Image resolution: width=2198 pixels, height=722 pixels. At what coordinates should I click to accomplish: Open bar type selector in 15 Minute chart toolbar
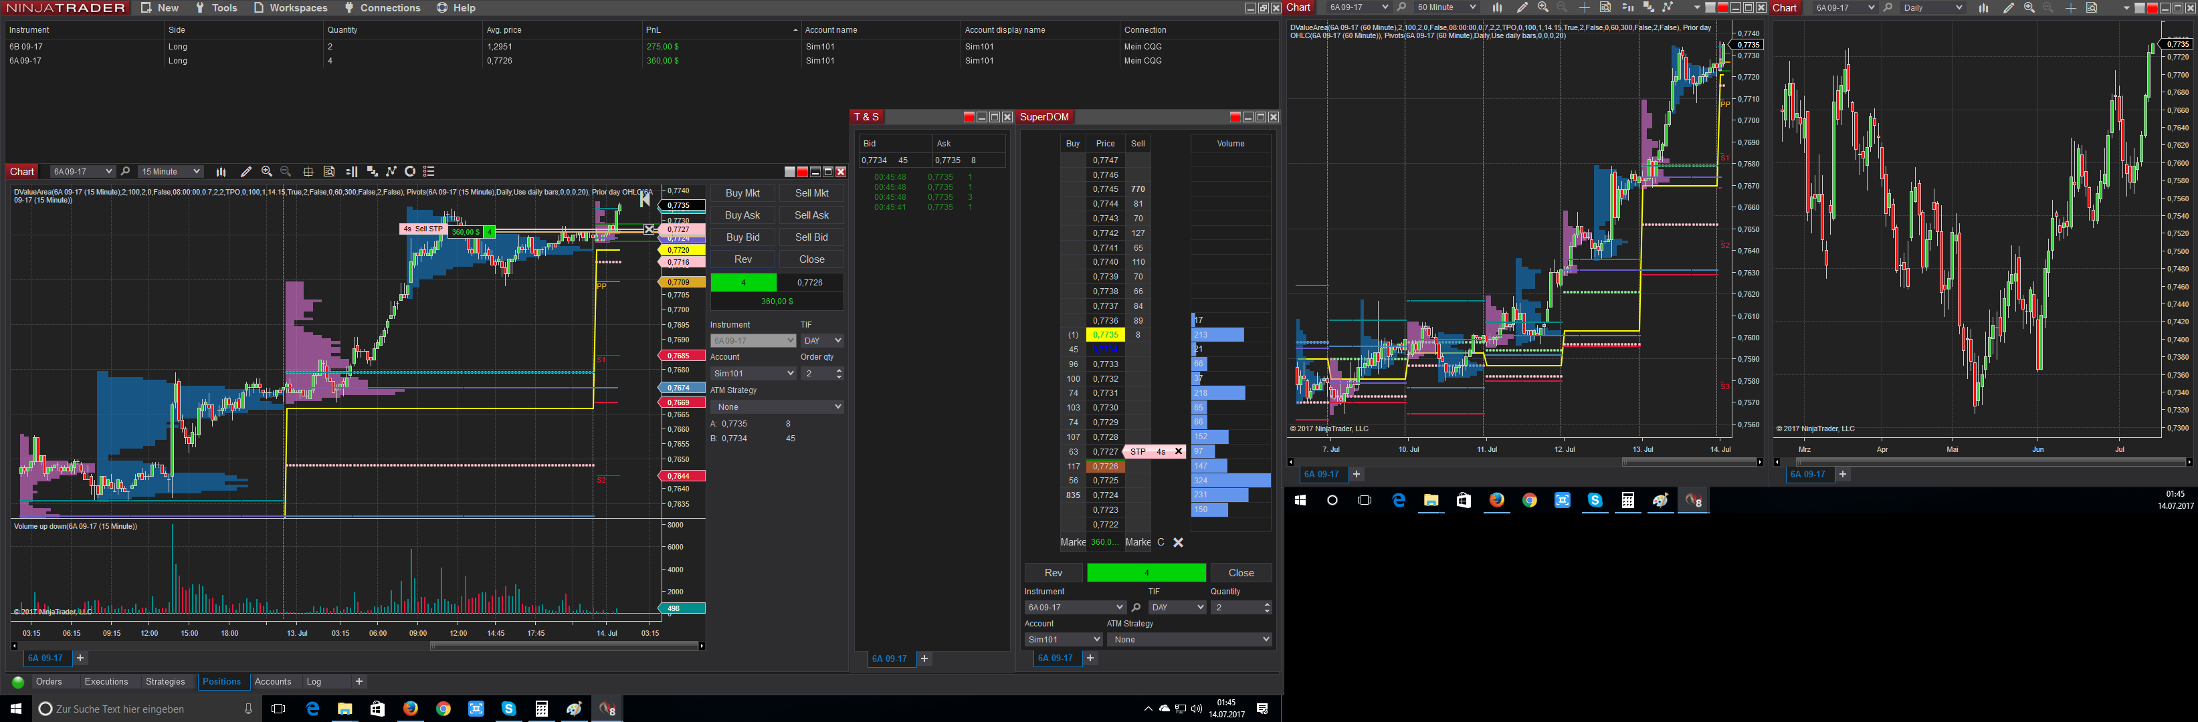221,171
